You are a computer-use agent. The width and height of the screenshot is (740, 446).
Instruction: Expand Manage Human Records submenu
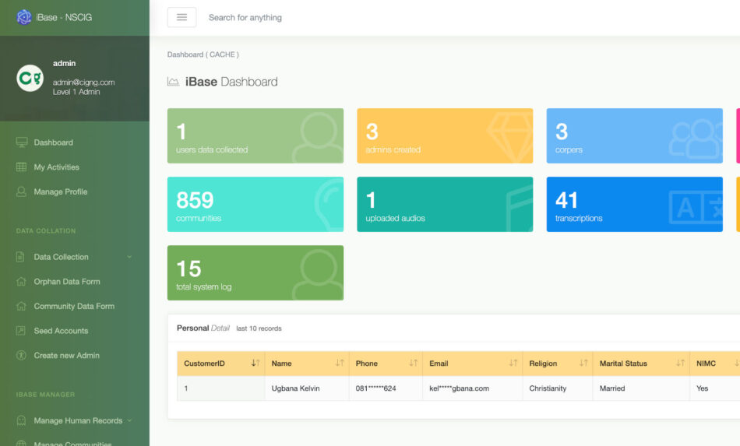coord(129,420)
